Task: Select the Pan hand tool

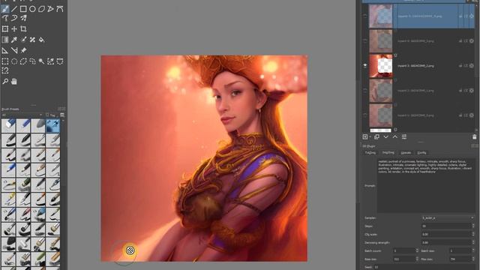Action: click(x=14, y=82)
